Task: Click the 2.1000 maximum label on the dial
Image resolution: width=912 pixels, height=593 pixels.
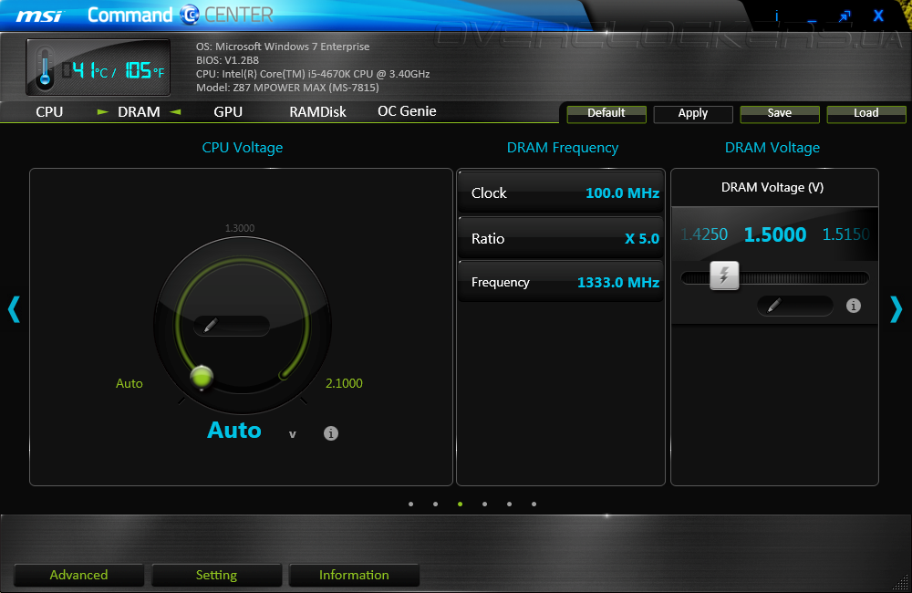Action: tap(344, 383)
